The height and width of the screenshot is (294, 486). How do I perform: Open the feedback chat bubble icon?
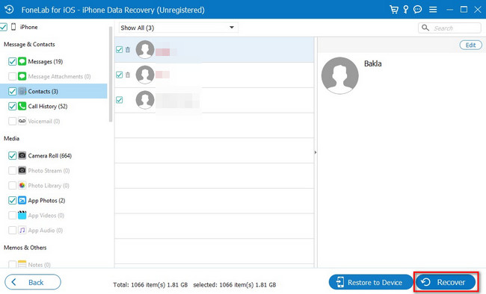pyautogui.click(x=417, y=10)
